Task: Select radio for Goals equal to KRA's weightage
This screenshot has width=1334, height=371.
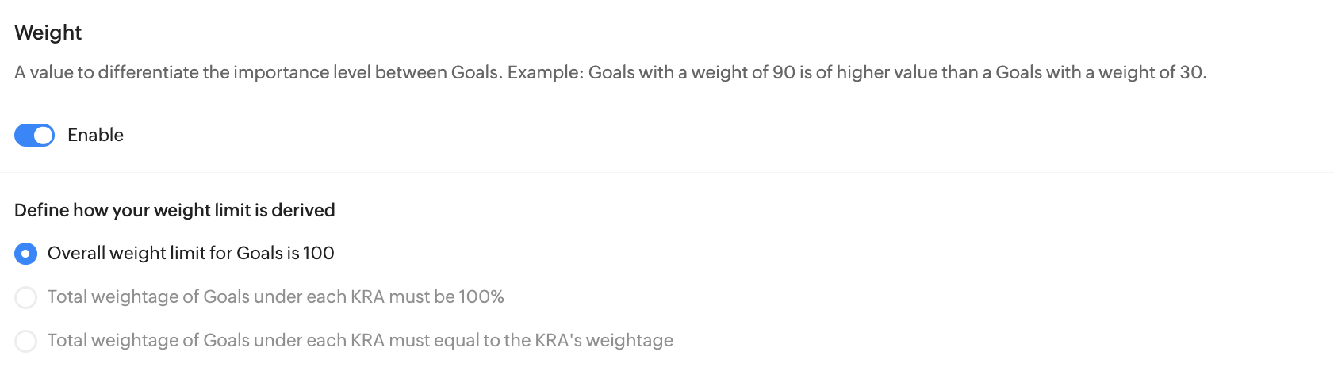Action: pos(26,341)
